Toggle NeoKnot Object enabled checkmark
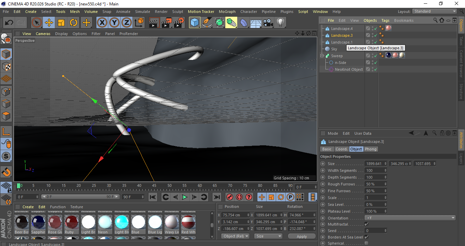Screen dimensions: 465x246 pyautogui.click(x=375, y=69)
